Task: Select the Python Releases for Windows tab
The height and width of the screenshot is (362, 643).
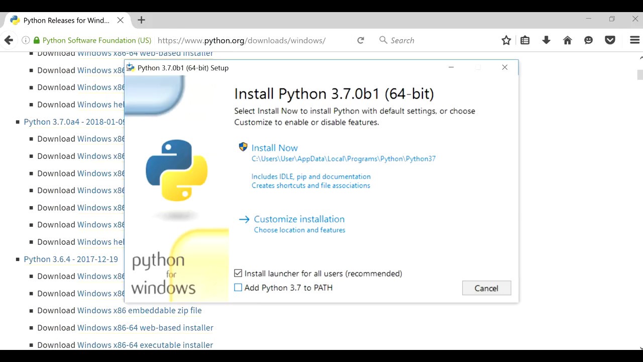Action: pyautogui.click(x=66, y=21)
